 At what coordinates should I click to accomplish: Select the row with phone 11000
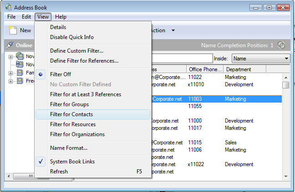coord(216,121)
